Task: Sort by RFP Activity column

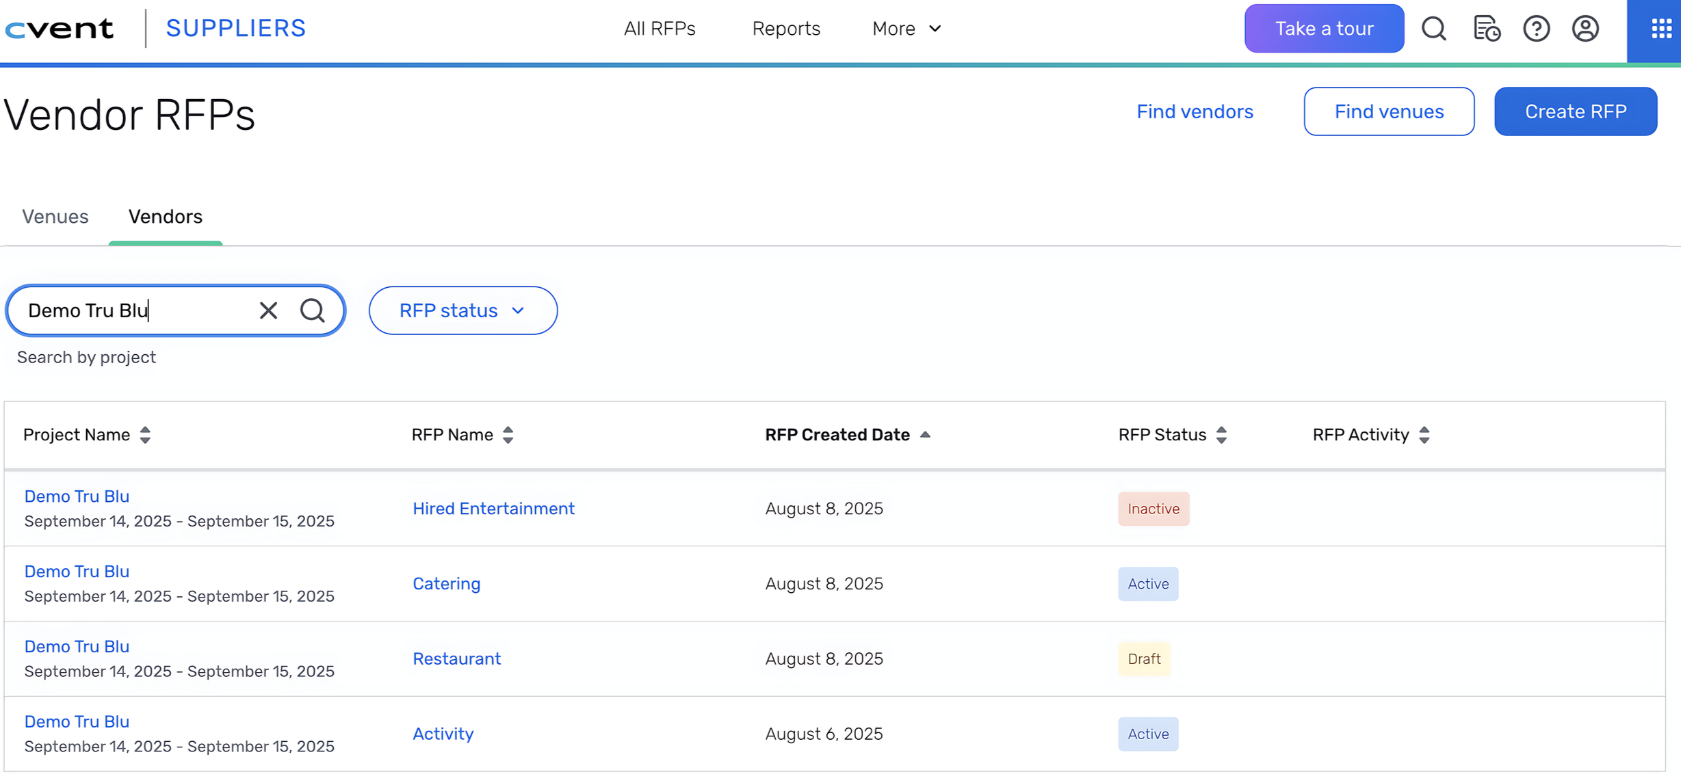Action: [1424, 435]
